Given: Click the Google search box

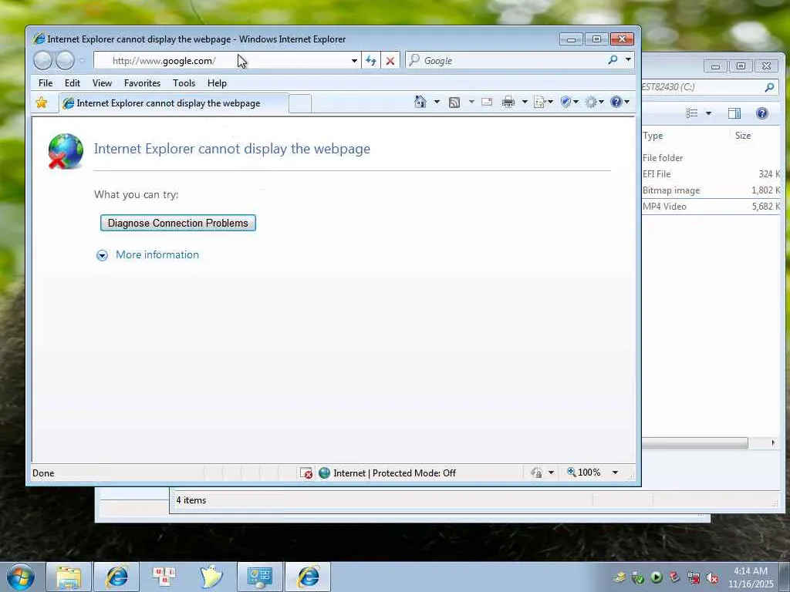Looking at the screenshot, I should click(506, 60).
